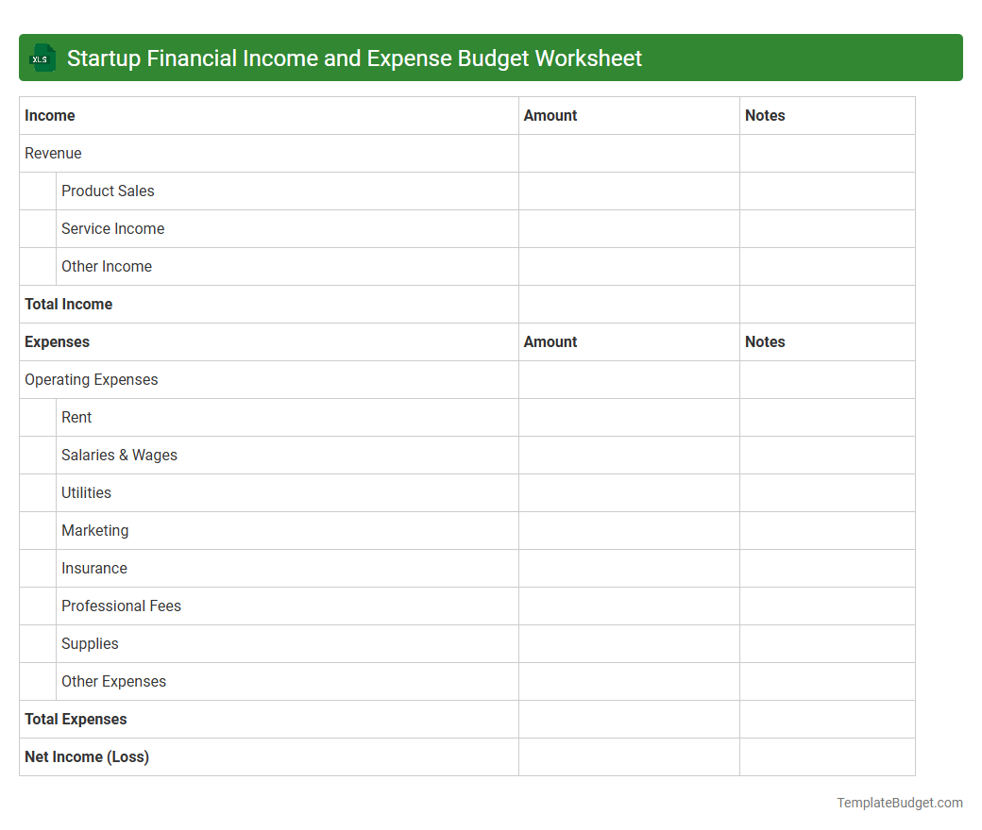
Task: Click the Notes cell for Utilities
Action: point(826,492)
